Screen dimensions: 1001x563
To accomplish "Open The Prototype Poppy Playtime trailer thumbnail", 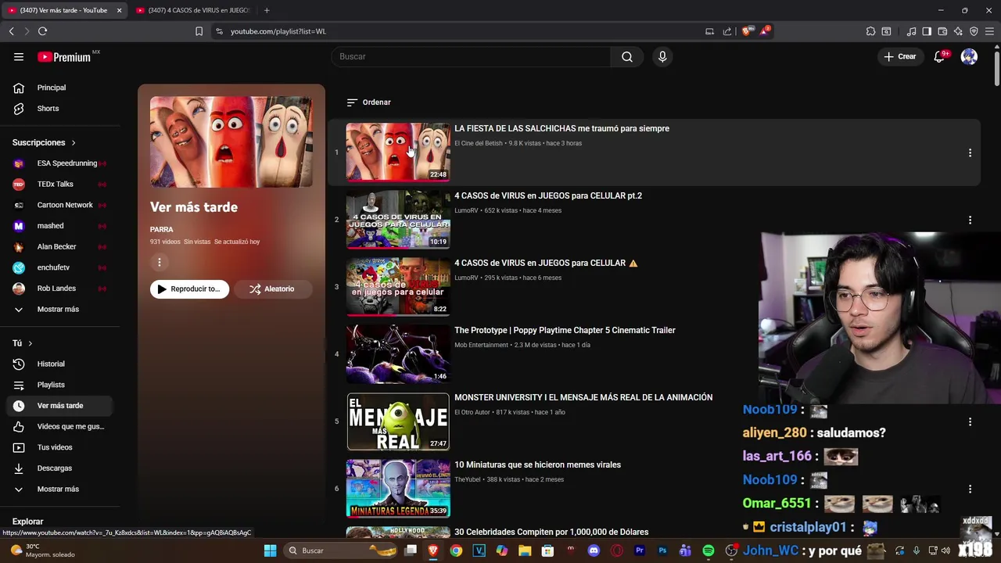I will [x=398, y=353].
